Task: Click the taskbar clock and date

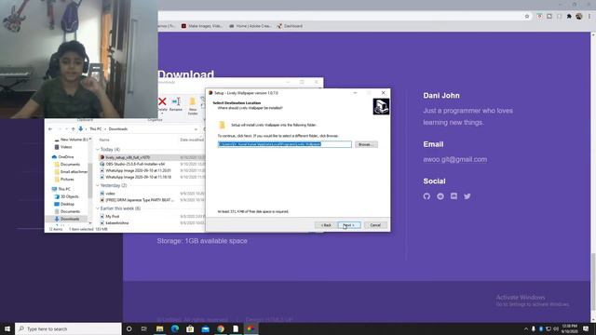Action: click(569, 328)
